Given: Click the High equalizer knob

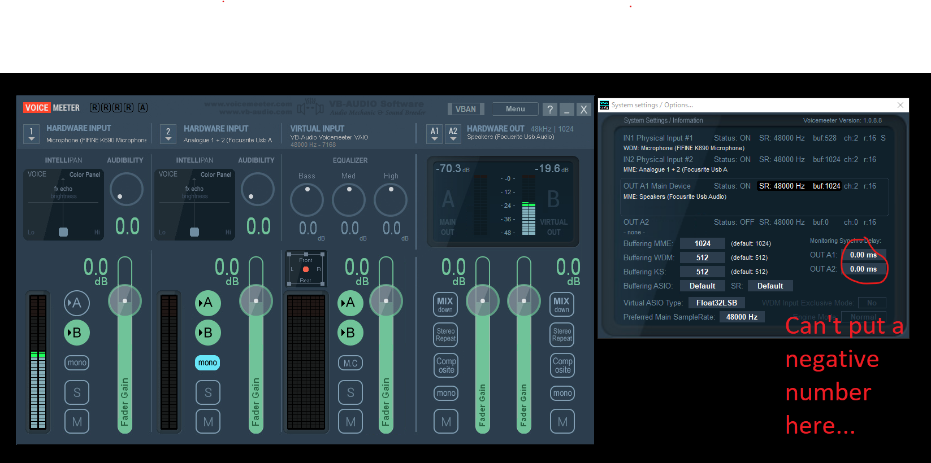Looking at the screenshot, I should click(391, 200).
